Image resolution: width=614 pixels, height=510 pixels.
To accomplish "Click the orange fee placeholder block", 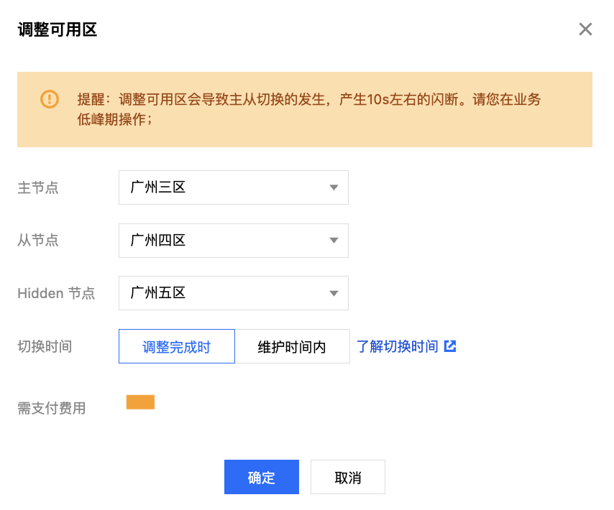I will click(141, 402).
